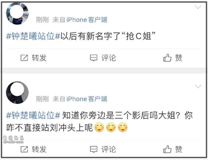Tap 赞 label on first post

pos(179,58)
